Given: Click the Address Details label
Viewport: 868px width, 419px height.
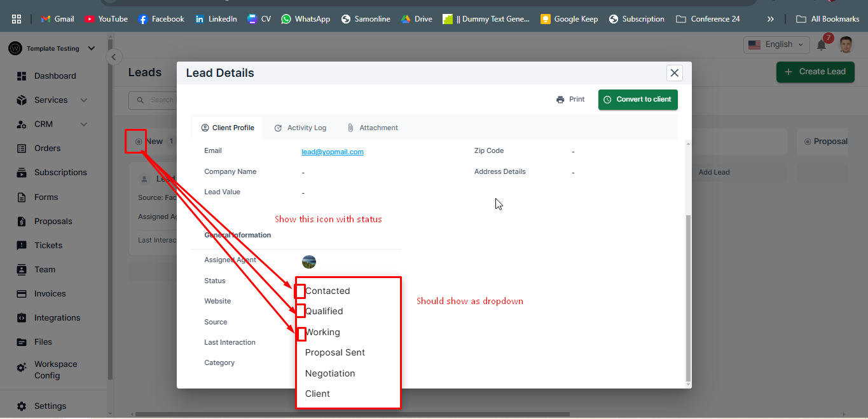Looking at the screenshot, I should tap(500, 171).
